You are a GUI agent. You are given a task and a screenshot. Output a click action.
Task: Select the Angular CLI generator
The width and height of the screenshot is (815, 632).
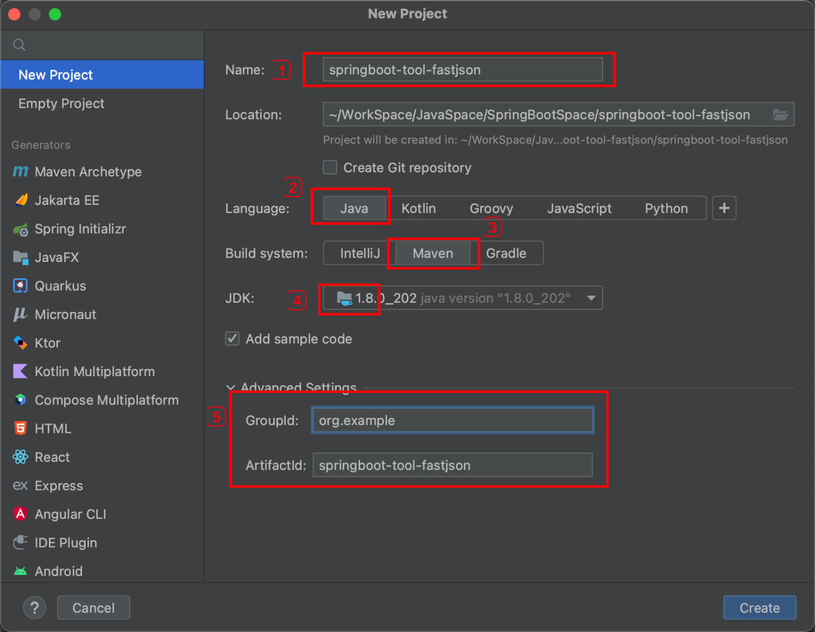[x=70, y=514]
